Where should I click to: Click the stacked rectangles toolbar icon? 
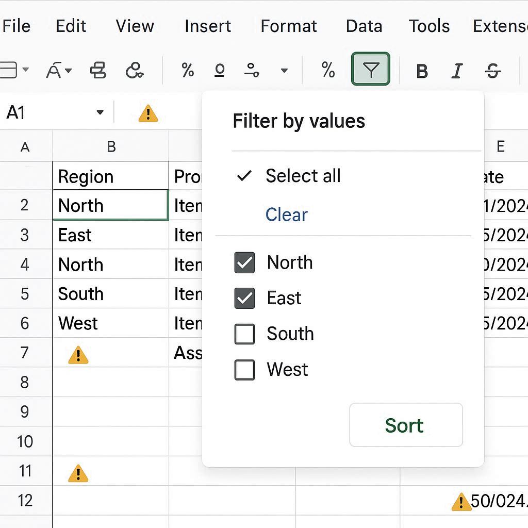click(x=98, y=70)
